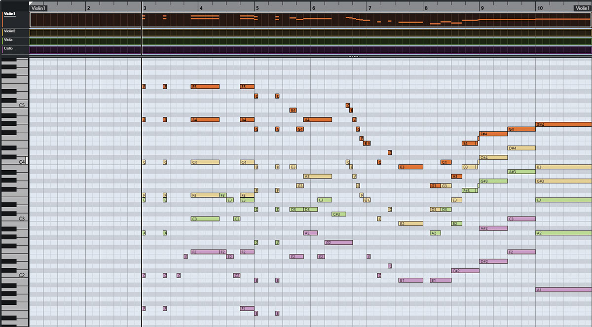Click the purple Cello part lane
The width and height of the screenshot is (592, 327).
(310, 50)
